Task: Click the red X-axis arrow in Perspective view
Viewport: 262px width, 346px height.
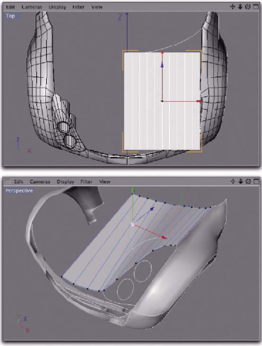Action: (164, 237)
